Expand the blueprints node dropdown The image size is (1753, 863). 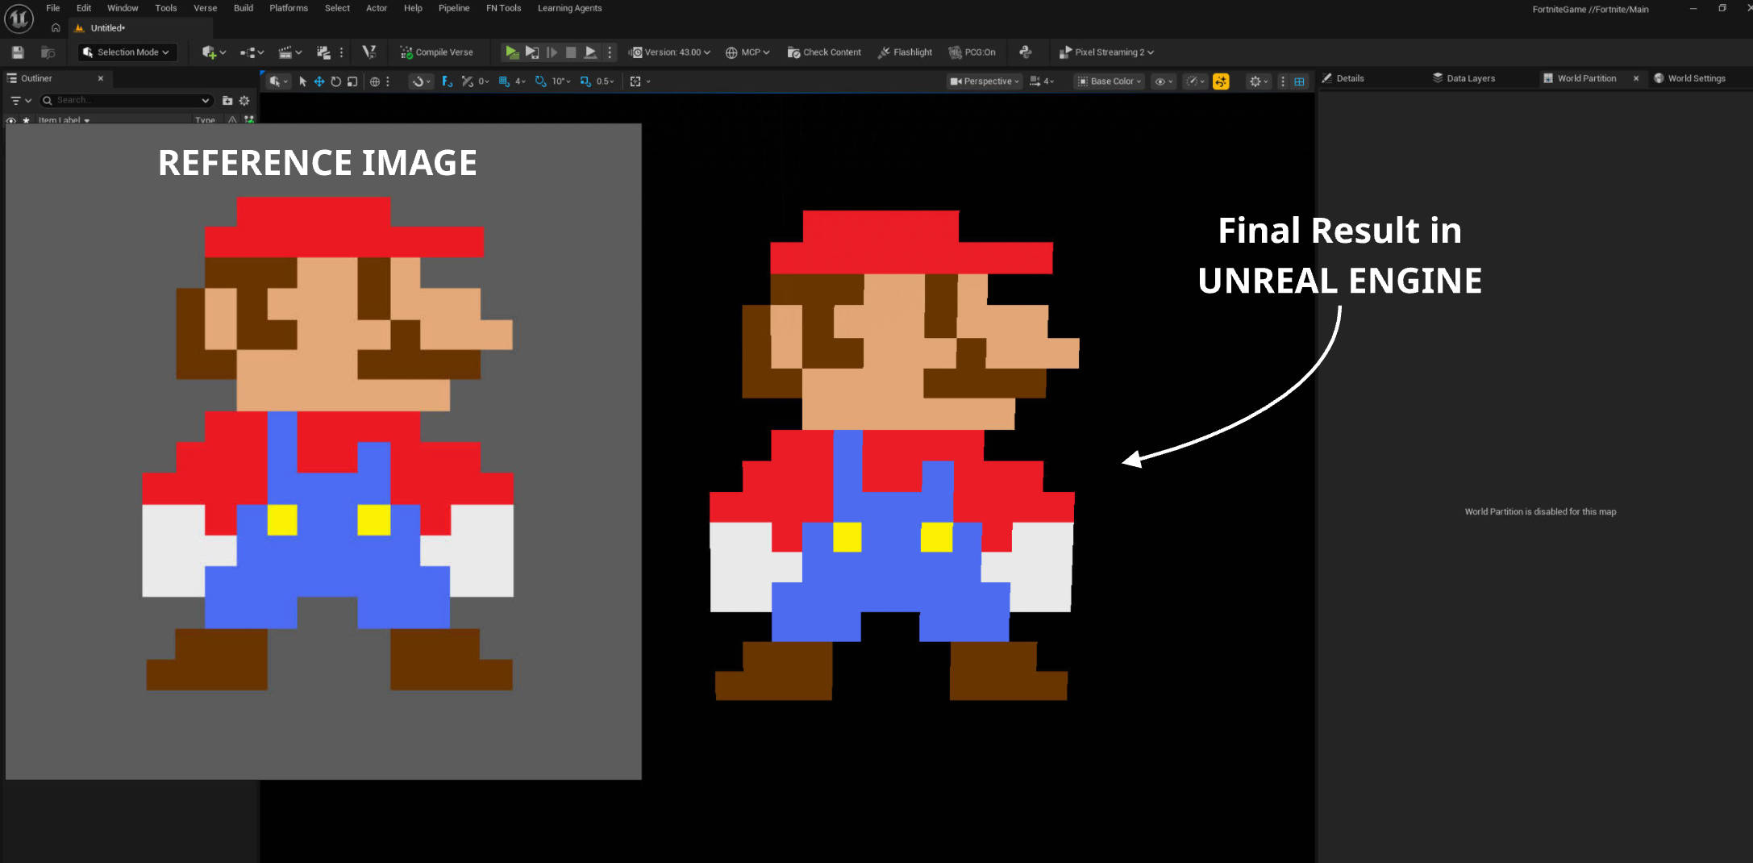click(252, 52)
